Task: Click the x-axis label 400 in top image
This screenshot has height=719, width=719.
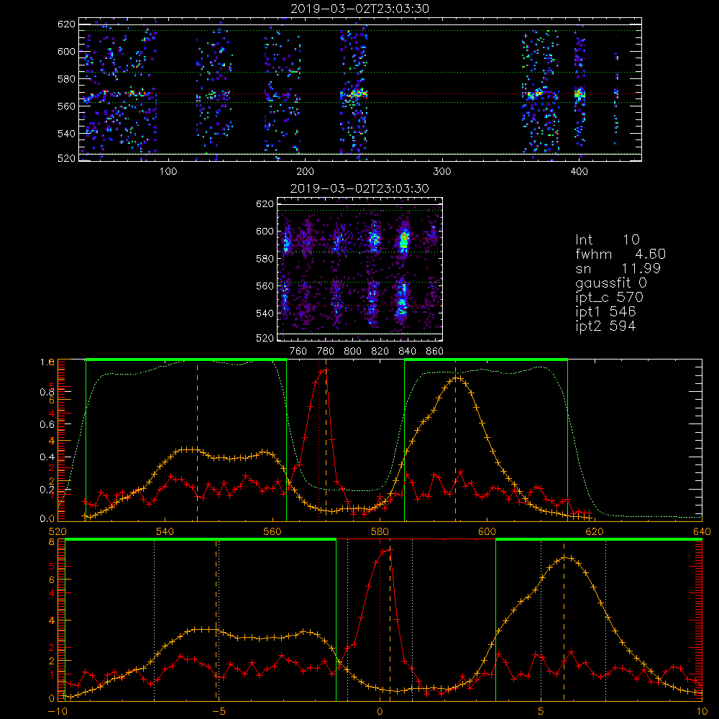Action: [579, 172]
